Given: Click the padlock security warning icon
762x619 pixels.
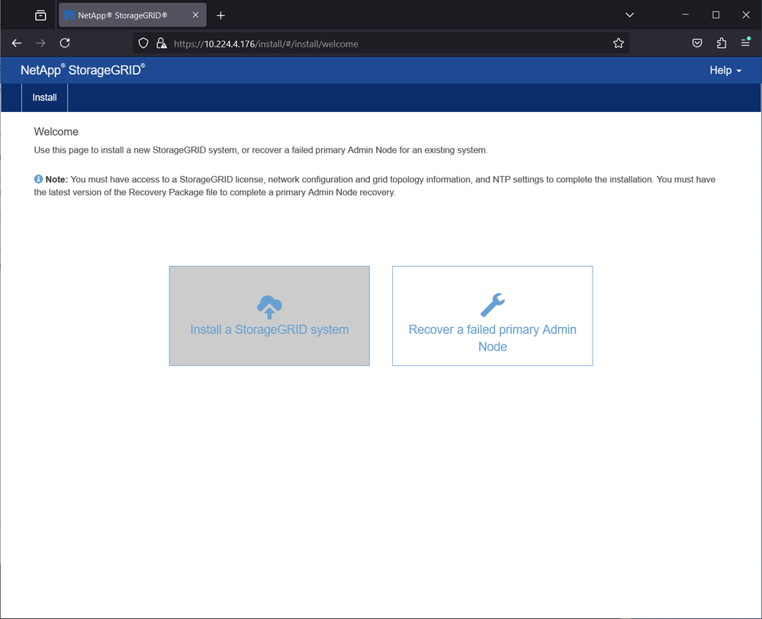Looking at the screenshot, I should 162,43.
